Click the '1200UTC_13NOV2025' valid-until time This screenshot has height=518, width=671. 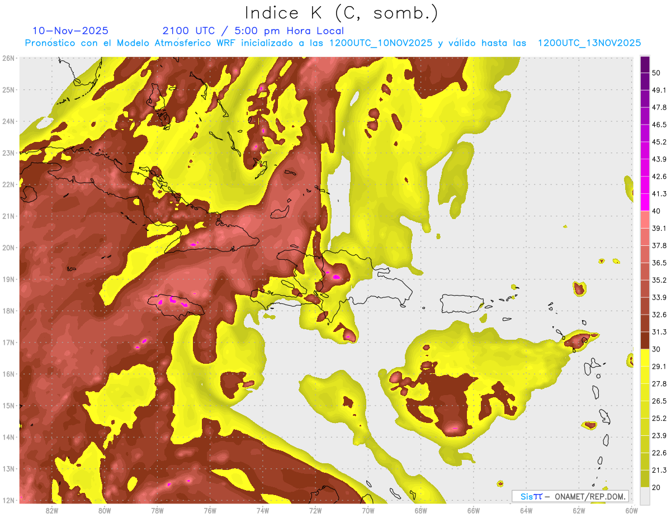pos(589,43)
